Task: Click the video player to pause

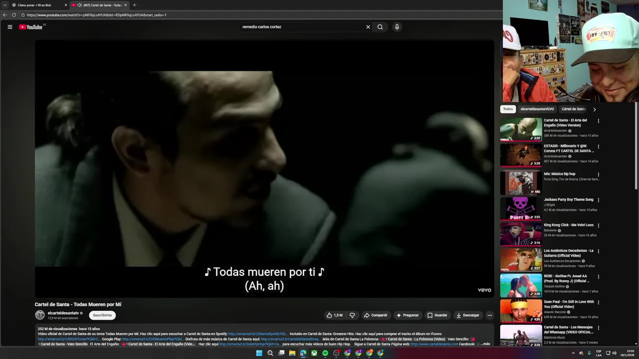Action: [264, 169]
